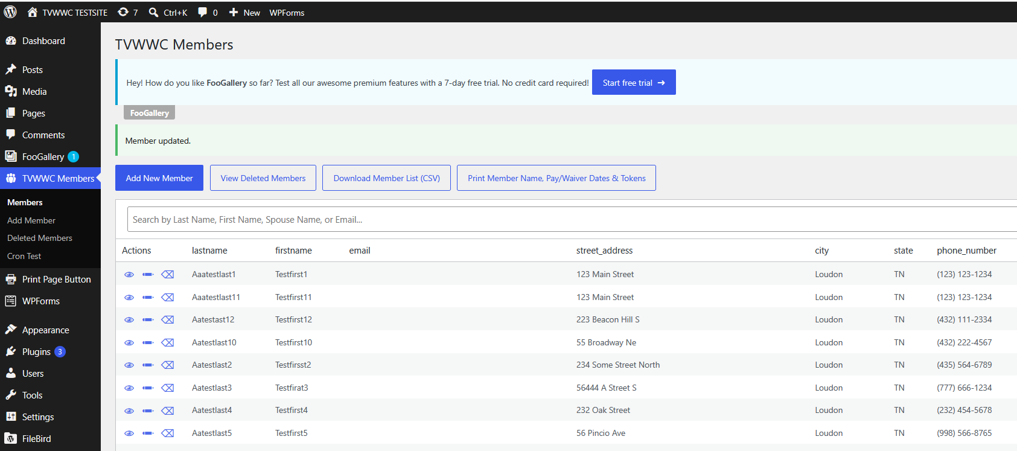Image resolution: width=1017 pixels, height=451 pixels.
Task: Delete member Aatestlast5 with the X icon
Action: coord(168,433)
